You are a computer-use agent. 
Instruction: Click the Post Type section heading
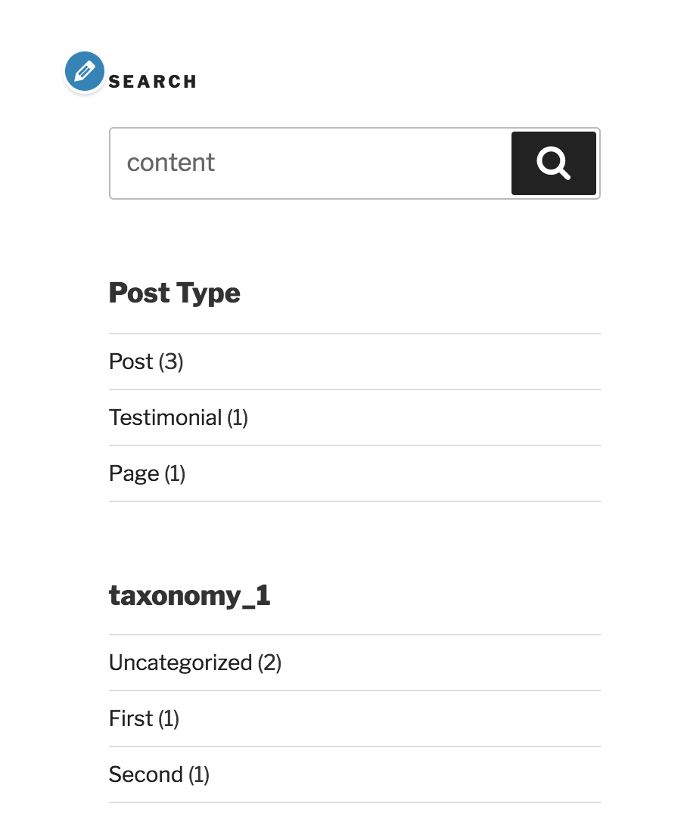[x=175, y=293]
